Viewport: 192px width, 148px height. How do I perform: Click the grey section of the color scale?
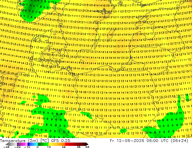point(12,144)
